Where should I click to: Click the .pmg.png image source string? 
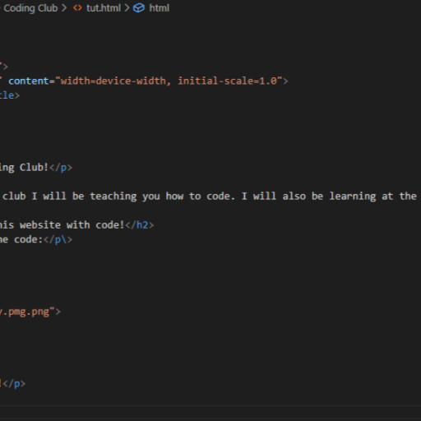coord(27,312)
